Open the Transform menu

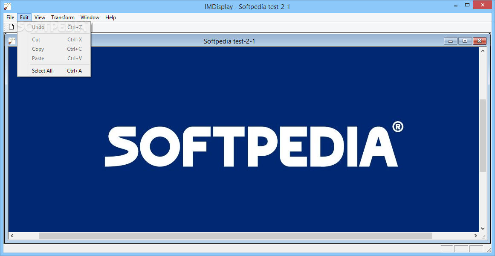[x=63, y=17]
